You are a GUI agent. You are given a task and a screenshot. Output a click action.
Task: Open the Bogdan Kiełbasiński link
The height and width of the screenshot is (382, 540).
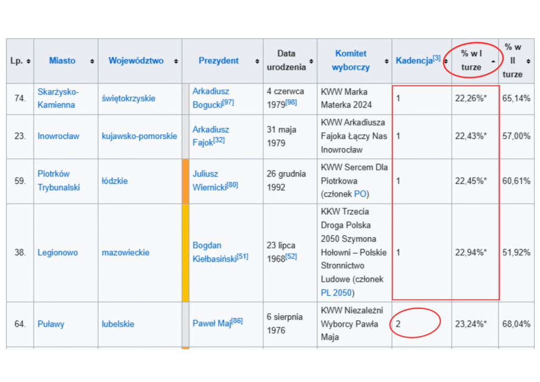pyautogui.click(x=215, y=252)
